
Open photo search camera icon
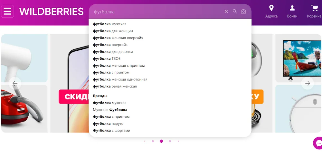click(x=243, y=12)
